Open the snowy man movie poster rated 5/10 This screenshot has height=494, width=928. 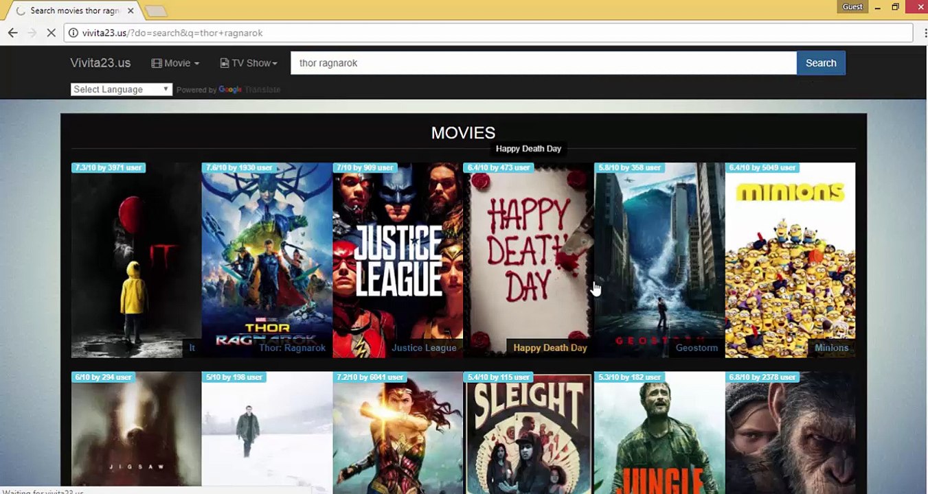pyautogui.click(x=267, y=433)
